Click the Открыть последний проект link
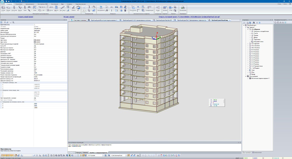Screen dimensions: 292x159 pyautogui.click(x=189, y=17)
